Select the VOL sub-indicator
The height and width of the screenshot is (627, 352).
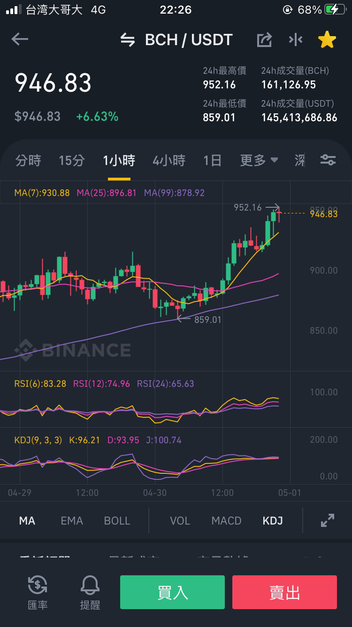180,521
